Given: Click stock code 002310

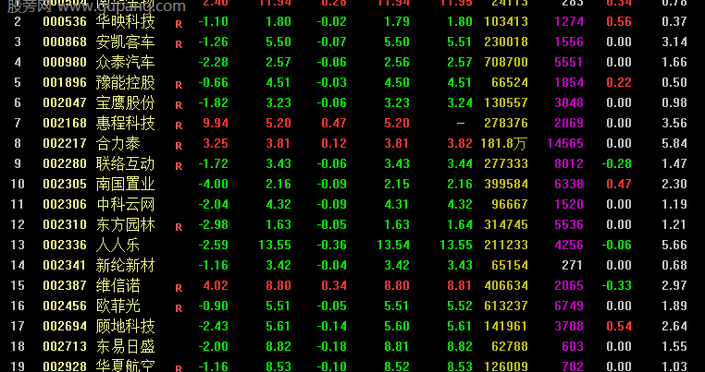Looking at the screenshot, I should pos(65,224).
